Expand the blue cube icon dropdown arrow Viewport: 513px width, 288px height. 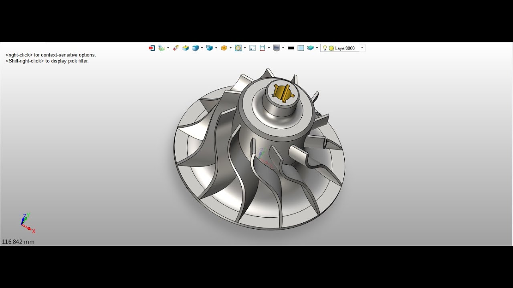coord(202,48)
